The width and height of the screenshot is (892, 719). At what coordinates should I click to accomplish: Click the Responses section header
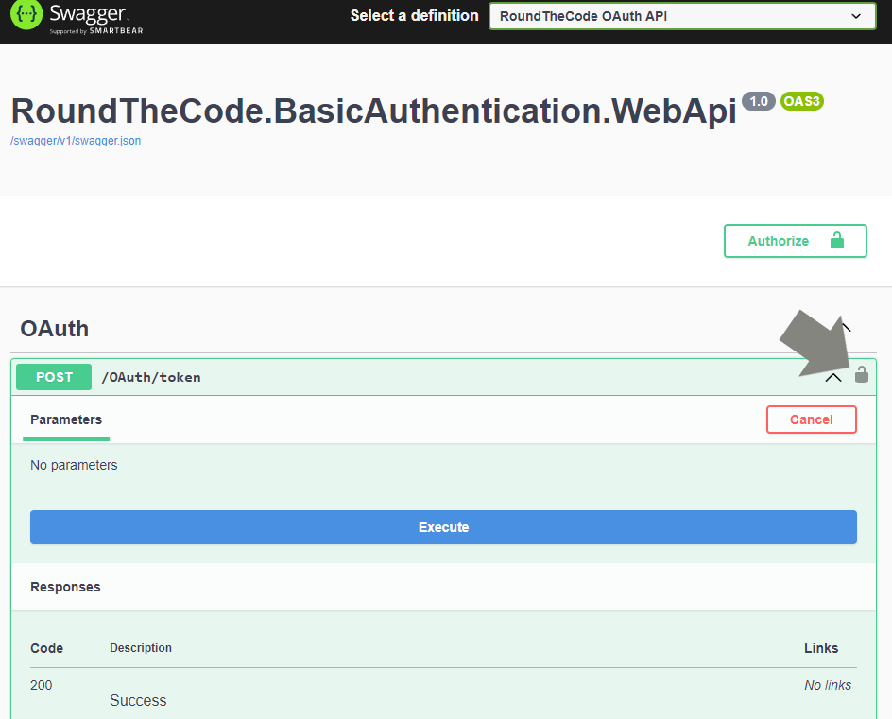click(65, 586)
